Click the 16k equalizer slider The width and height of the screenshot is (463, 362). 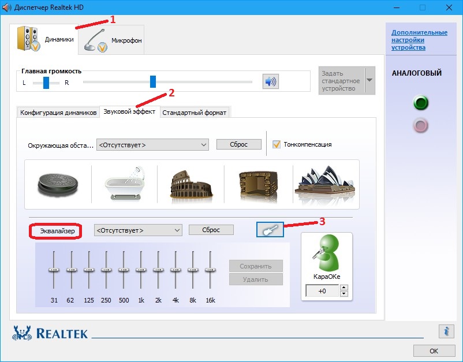click(210, 270)
